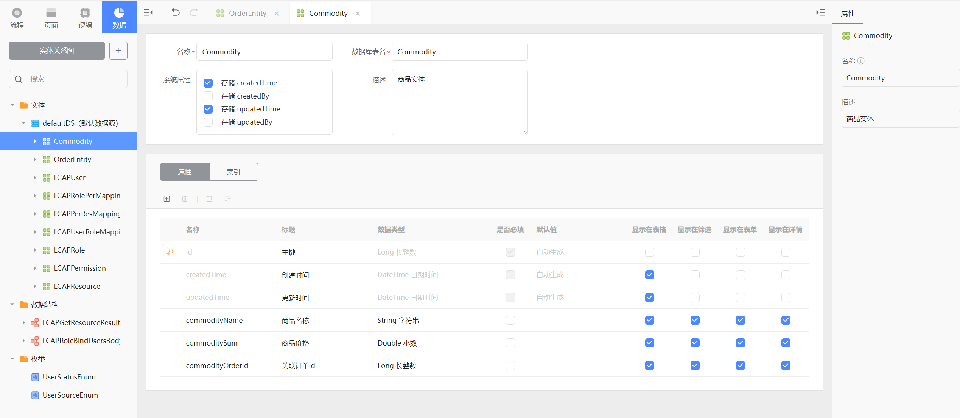Expand the OrderEntity tree node arrow
The image size is (960, 418).
(35, 159)
